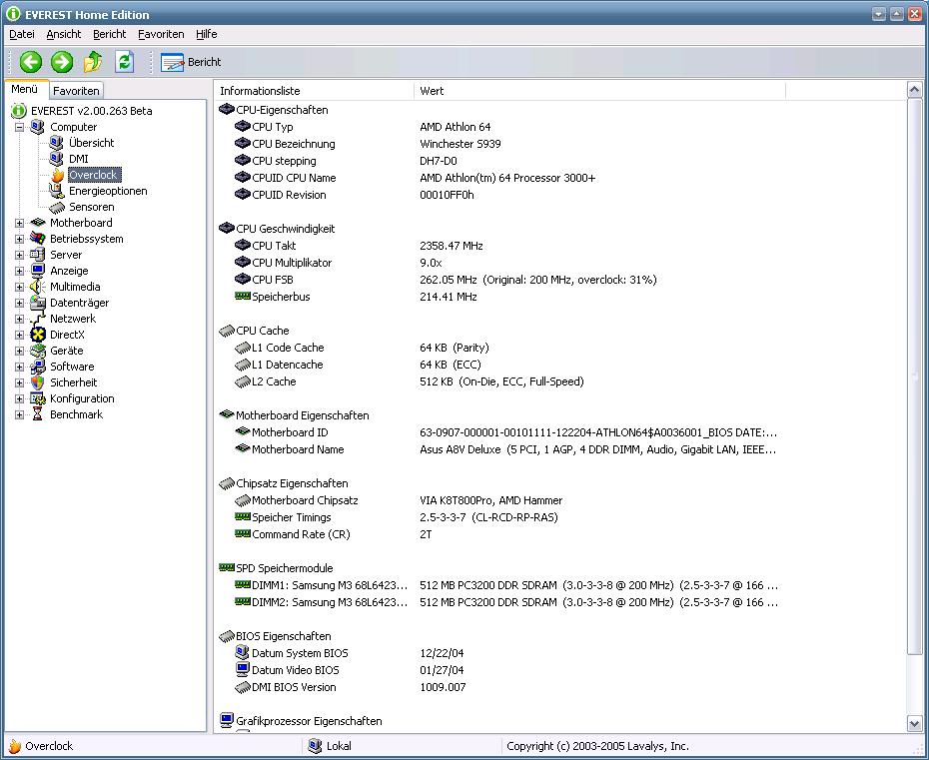Expand the Server tree node
929x760 pixels.
20,255
